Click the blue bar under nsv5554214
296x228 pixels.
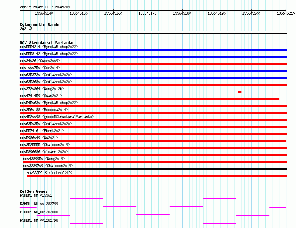pos(153,50)
